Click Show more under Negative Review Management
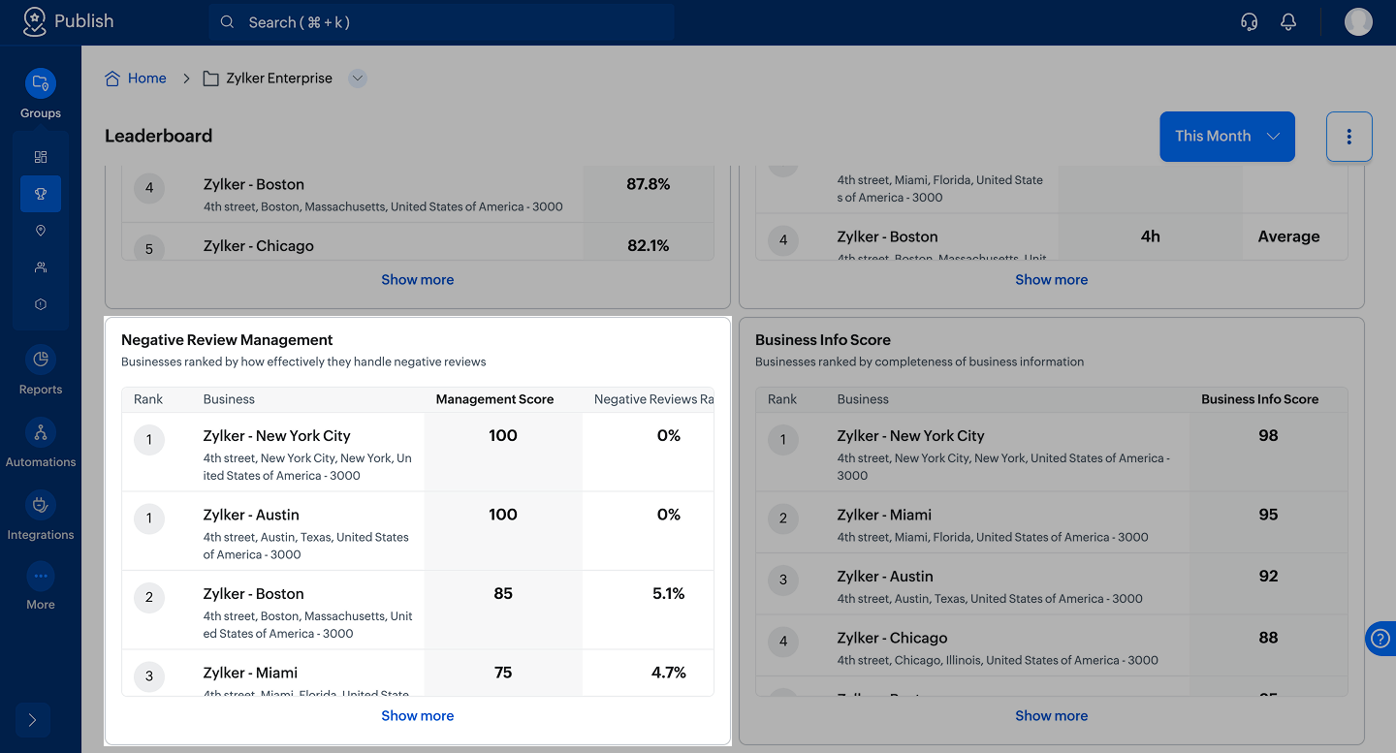This screenshot has height=753, width=1396. point(417,716)
